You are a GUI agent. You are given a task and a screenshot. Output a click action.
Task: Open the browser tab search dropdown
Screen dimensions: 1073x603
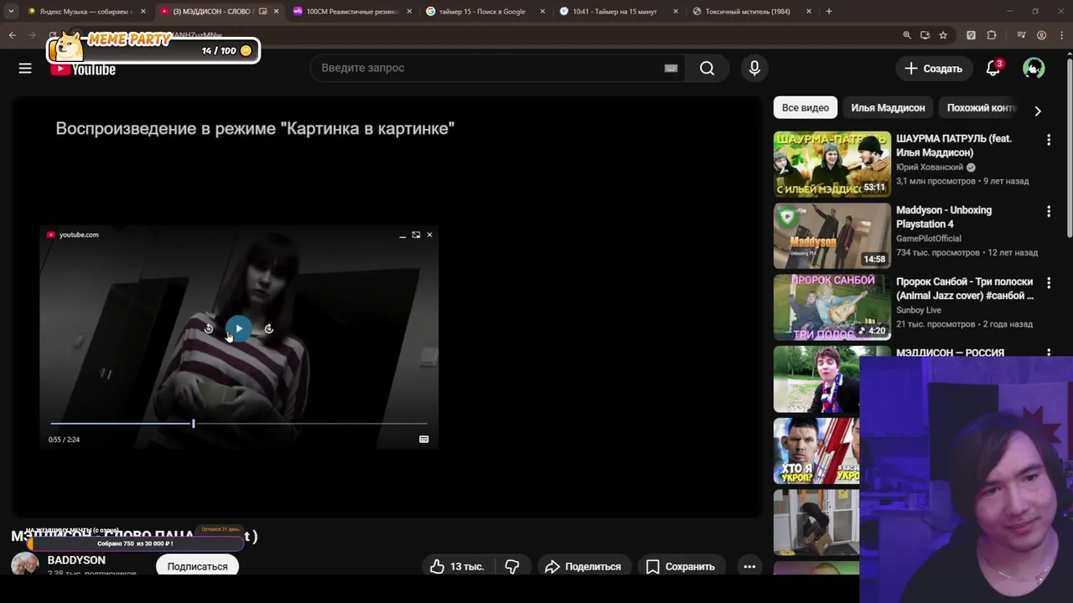click(10, 12)
